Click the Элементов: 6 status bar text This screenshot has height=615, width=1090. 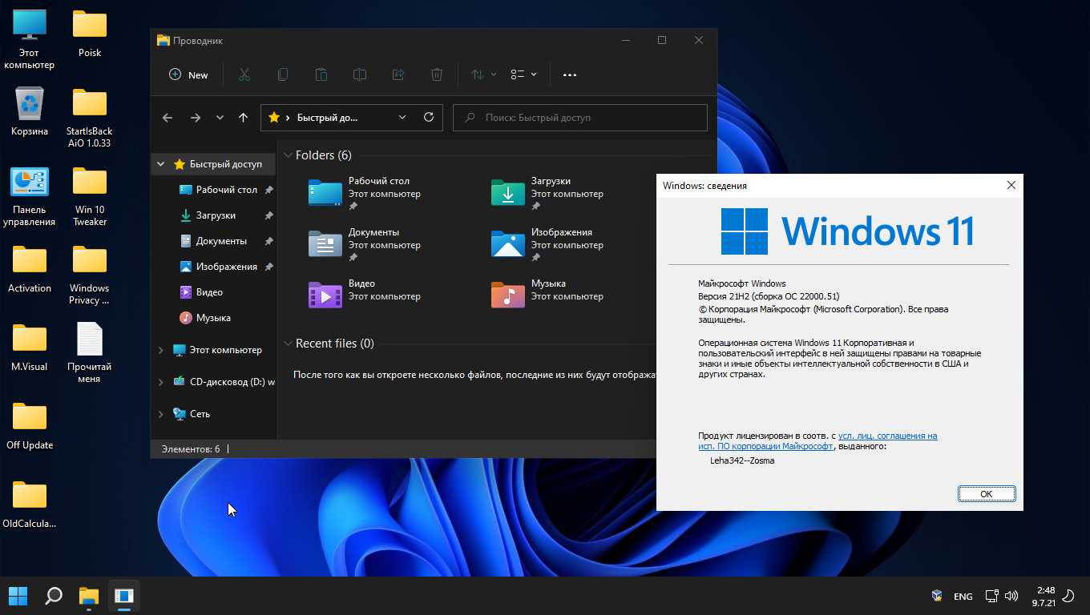pyautogui.click(x=190, y=449)
